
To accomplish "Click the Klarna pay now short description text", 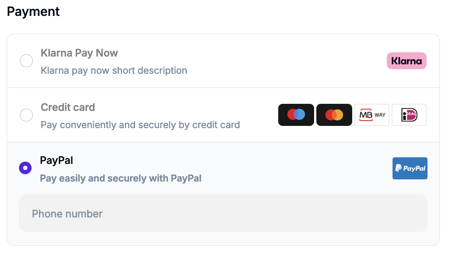I will pos(114,71).
